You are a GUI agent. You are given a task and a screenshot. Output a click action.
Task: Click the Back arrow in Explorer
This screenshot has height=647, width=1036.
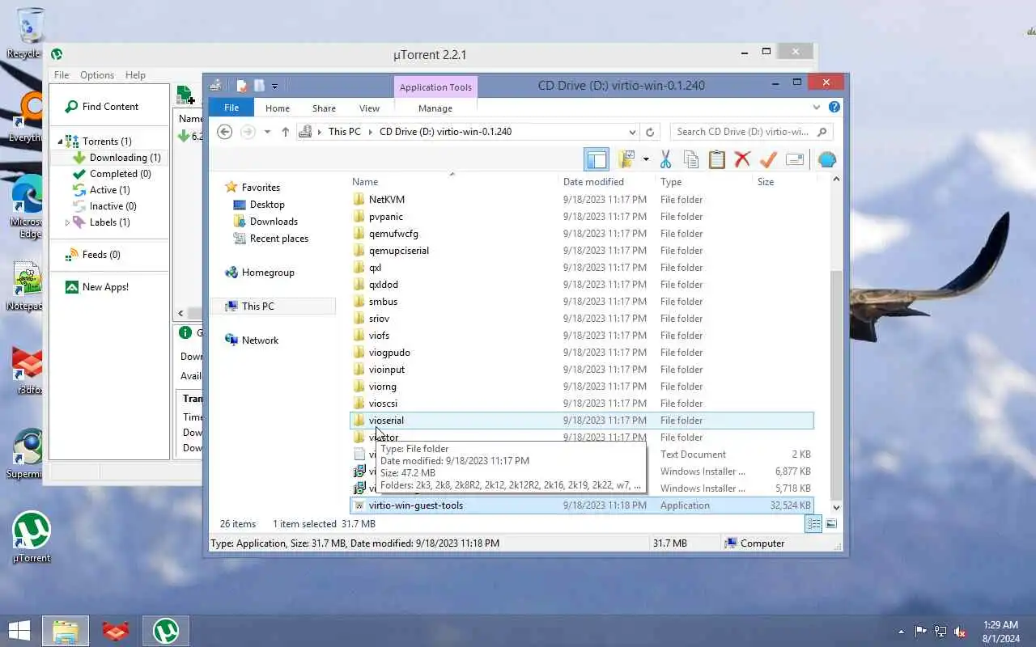pos(225,132)
